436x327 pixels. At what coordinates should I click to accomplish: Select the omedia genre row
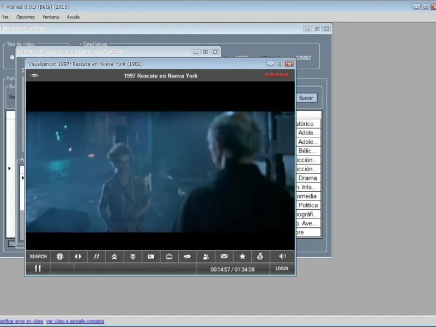pos(308,196)
